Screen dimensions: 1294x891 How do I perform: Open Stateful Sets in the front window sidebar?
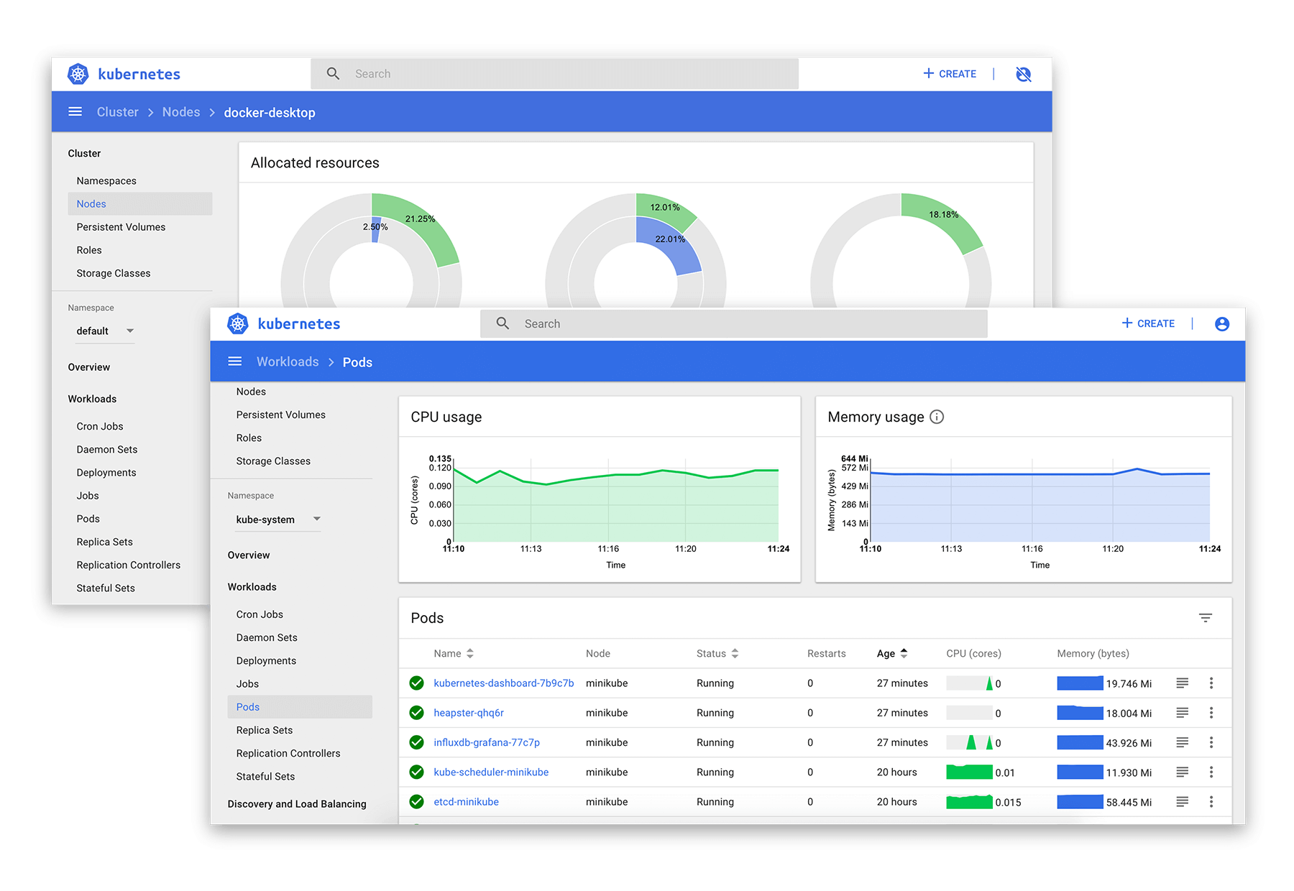tap(265, 777)
